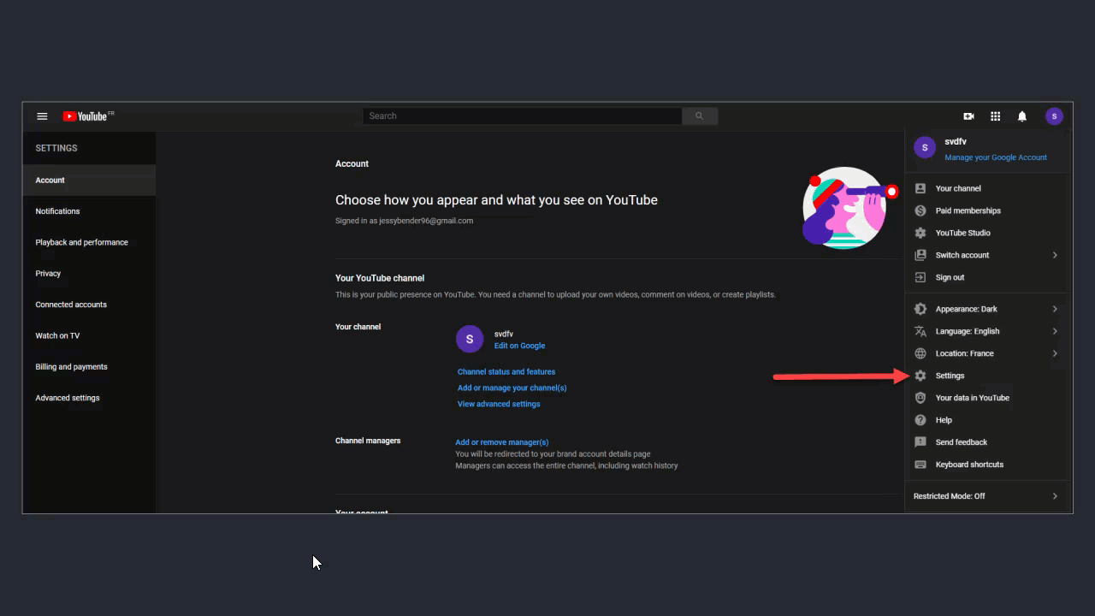Select Account in settings sidebar

(x=89, y=180)
